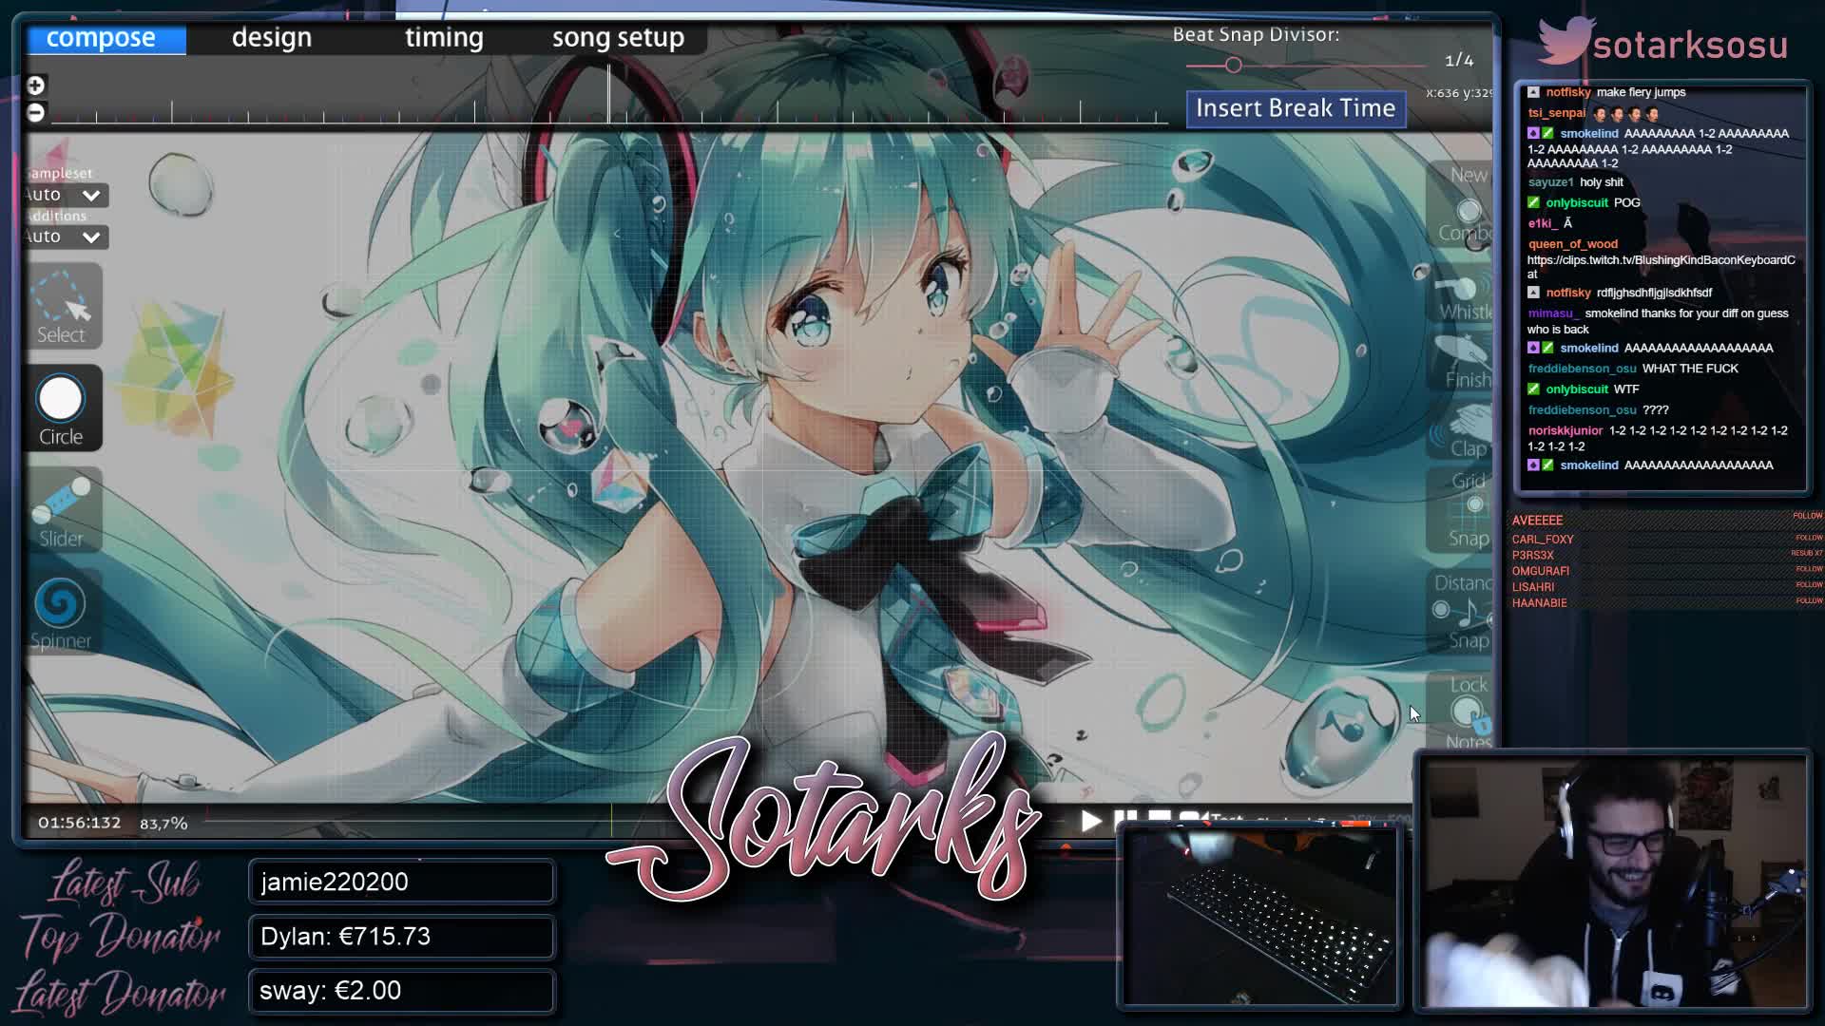Screen dimensions: 1825x1026
Task: Click Insert Break Time button
Action: 1296,108
